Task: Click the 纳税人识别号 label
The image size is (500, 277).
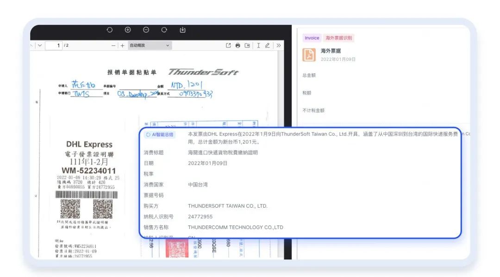Action: (x=158, y=217)
